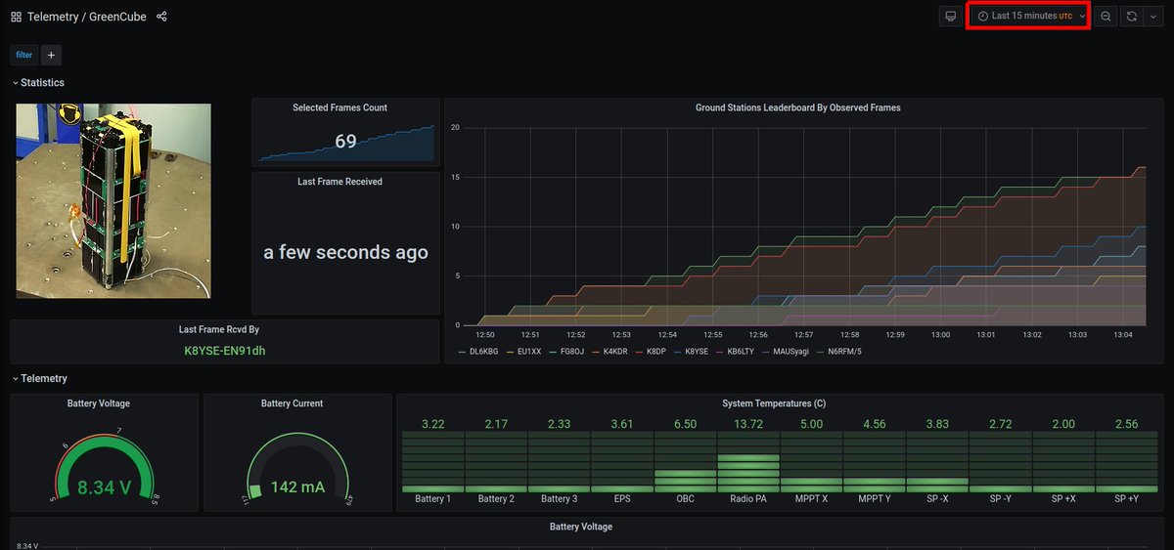The image size is (1174, 550).
Task: Click the 69 frames count value
Action: pos(345,142)
